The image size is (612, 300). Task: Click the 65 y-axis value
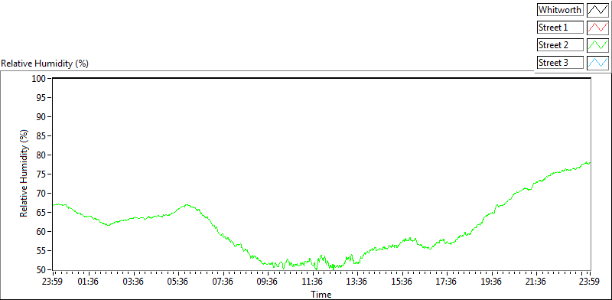click(41, 213)
